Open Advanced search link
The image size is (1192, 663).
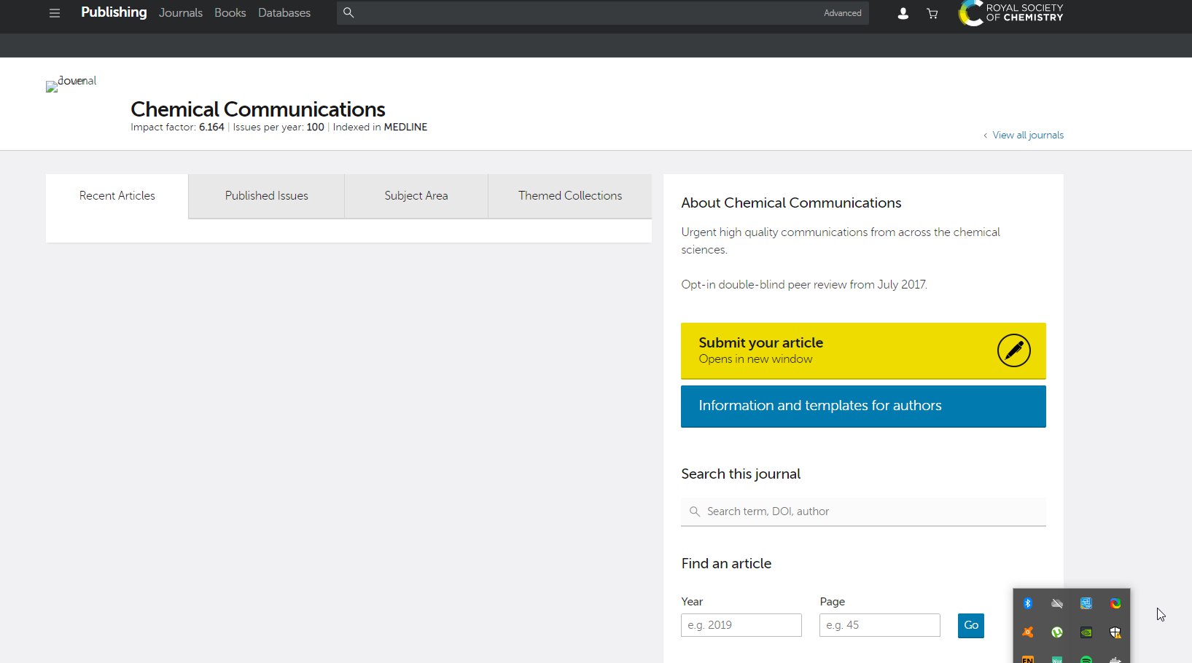pos(843,13)
